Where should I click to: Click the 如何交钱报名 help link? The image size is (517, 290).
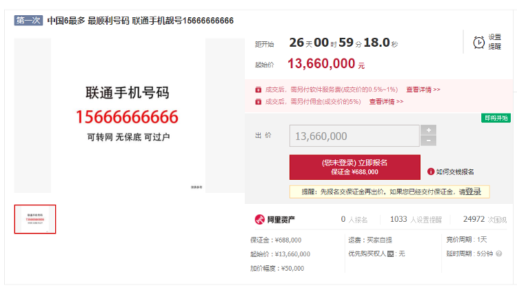pos(455,172)
